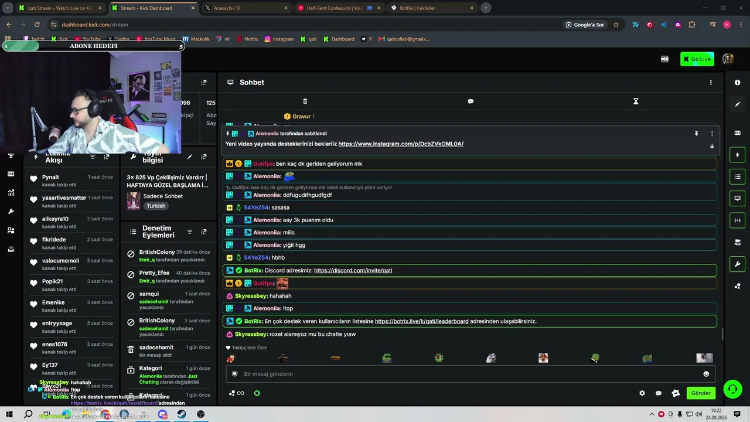750x422 pixels.
Task: Expand the pinned message down arrow
Action: tap(712, 146)
